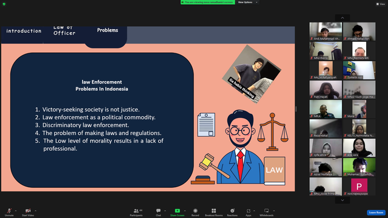Click the green Share Screen icon
Image resolution: width=388 pixels, height=218 pixels.
click(178, 211)
